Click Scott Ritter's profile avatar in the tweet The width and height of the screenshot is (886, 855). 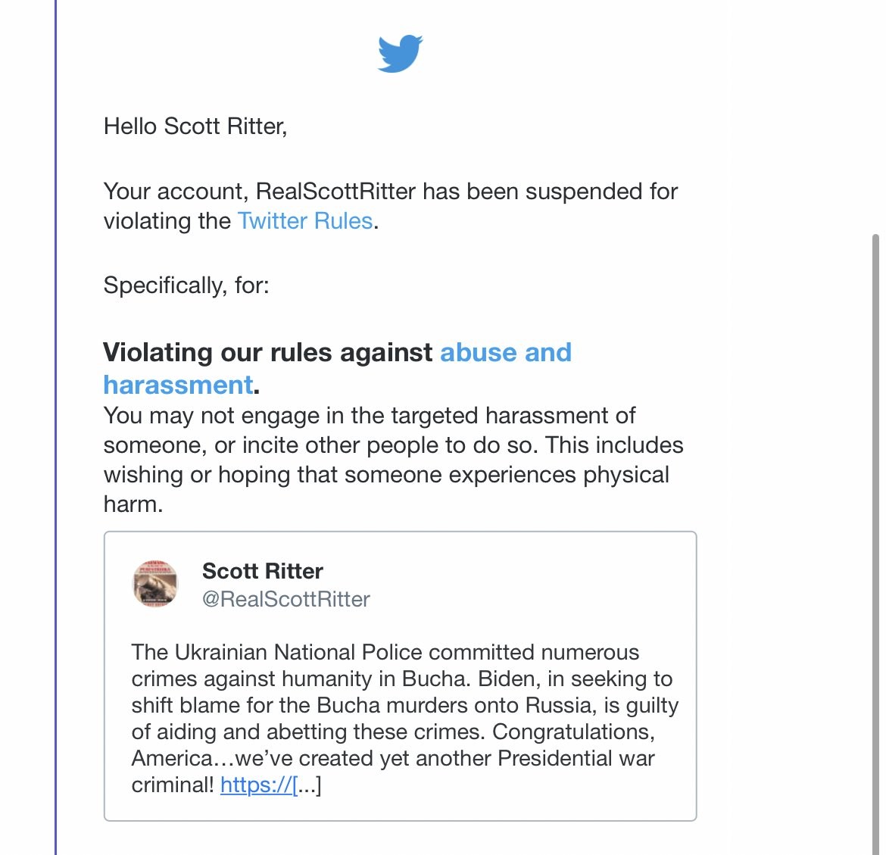point(155,585)
